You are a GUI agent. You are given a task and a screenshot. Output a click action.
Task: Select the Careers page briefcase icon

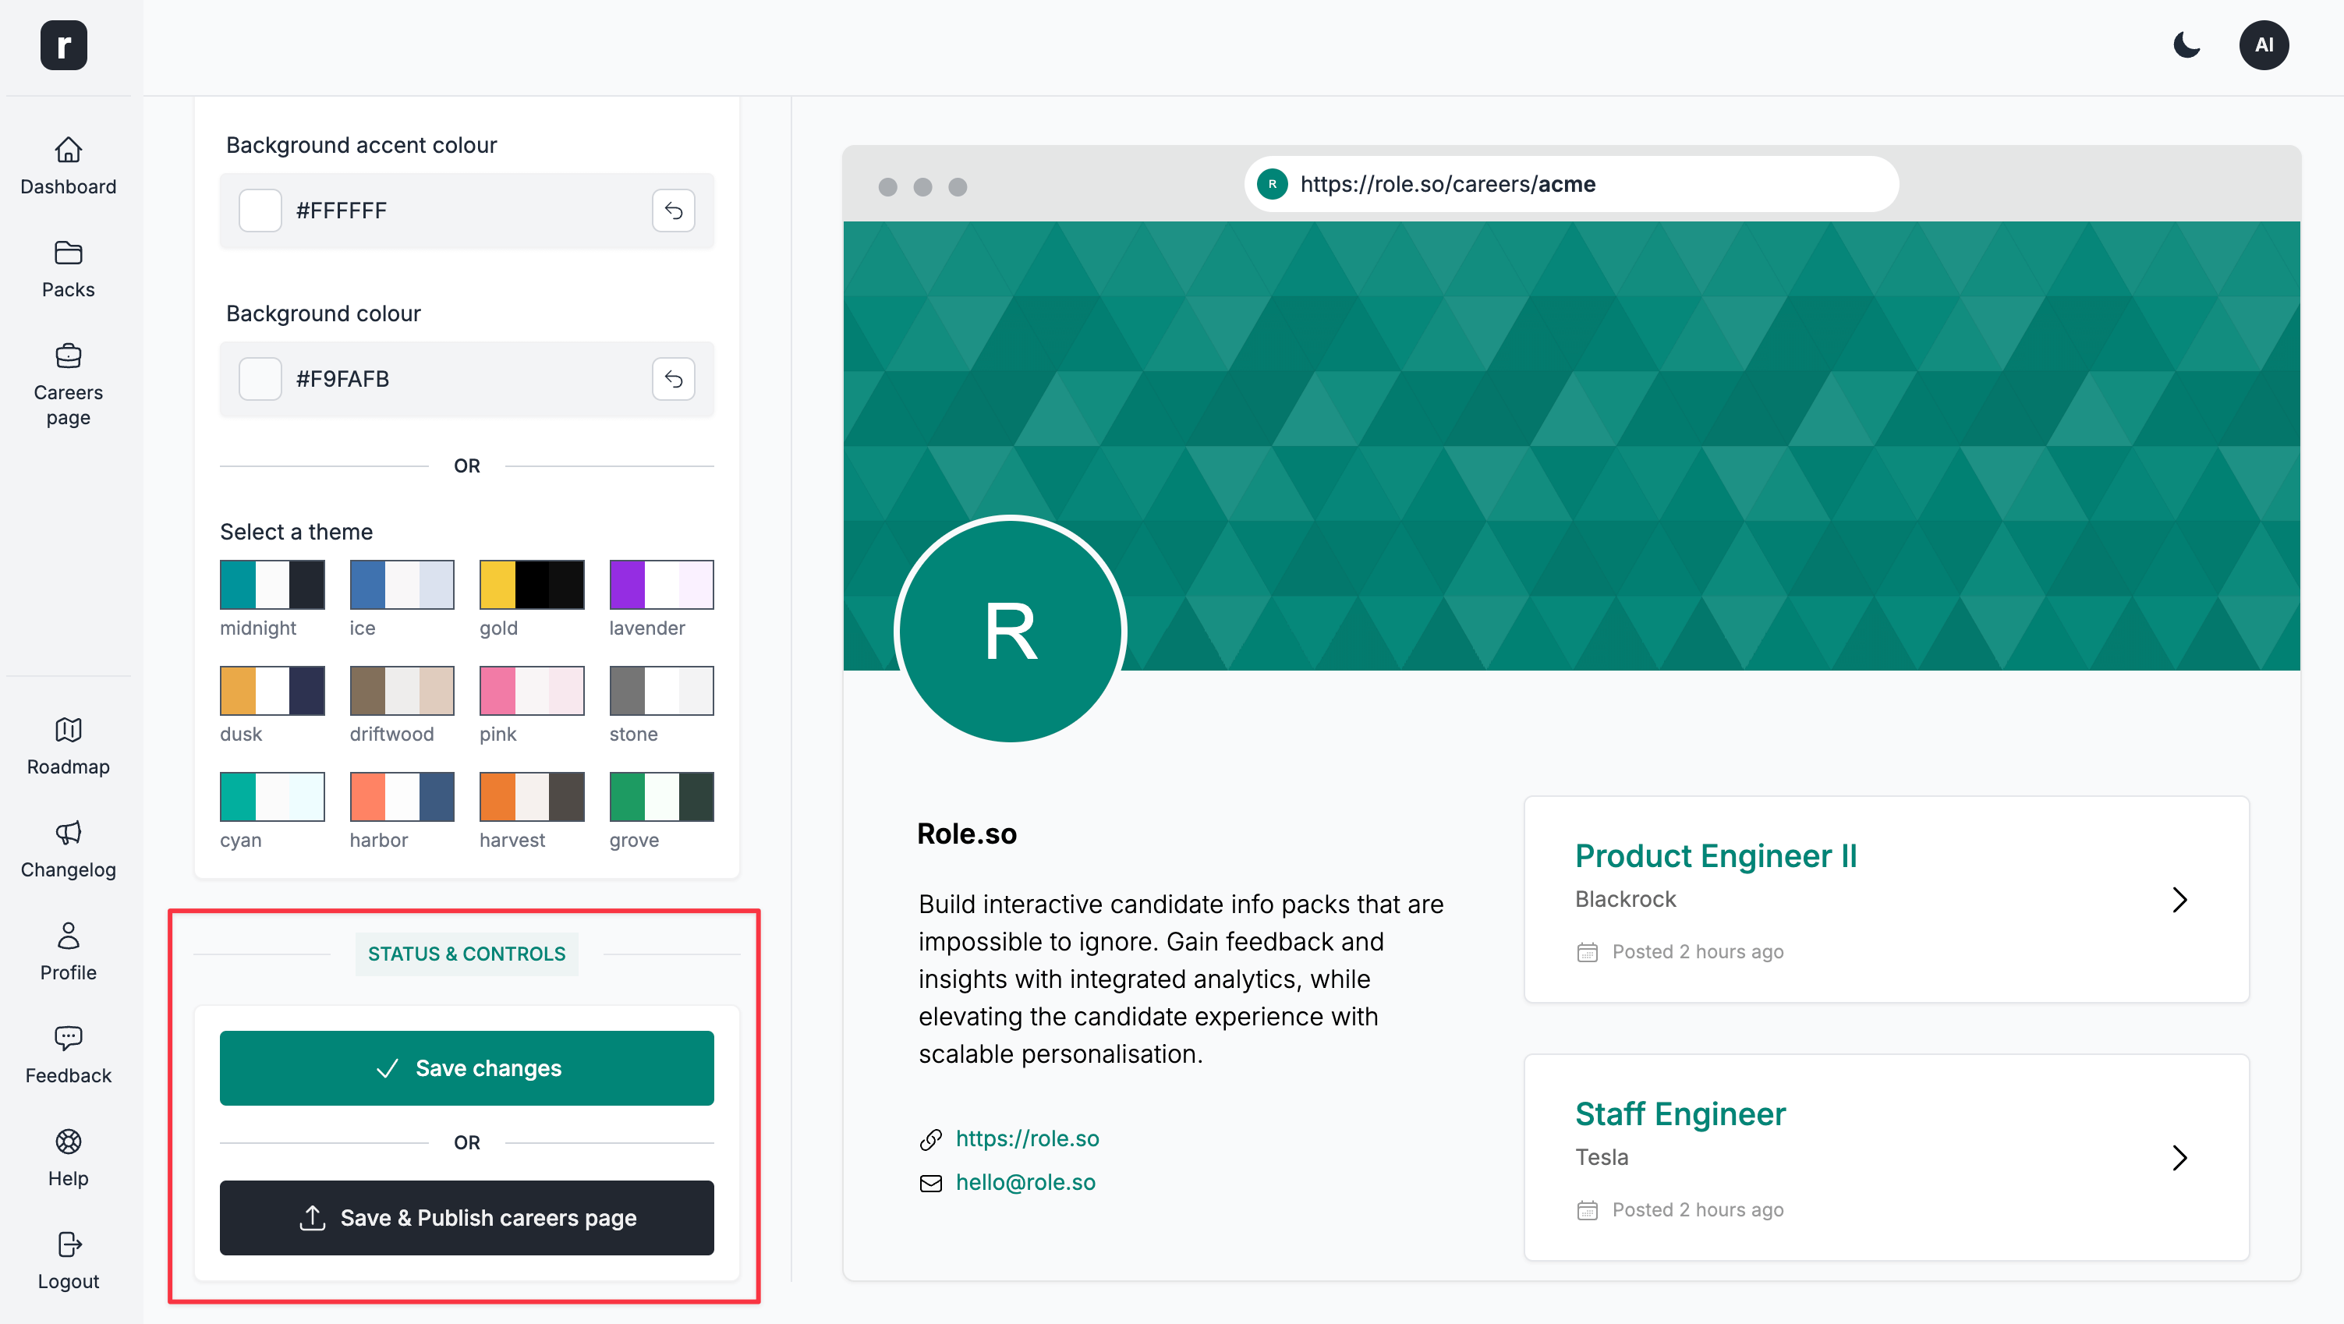[x=67, y=356]
